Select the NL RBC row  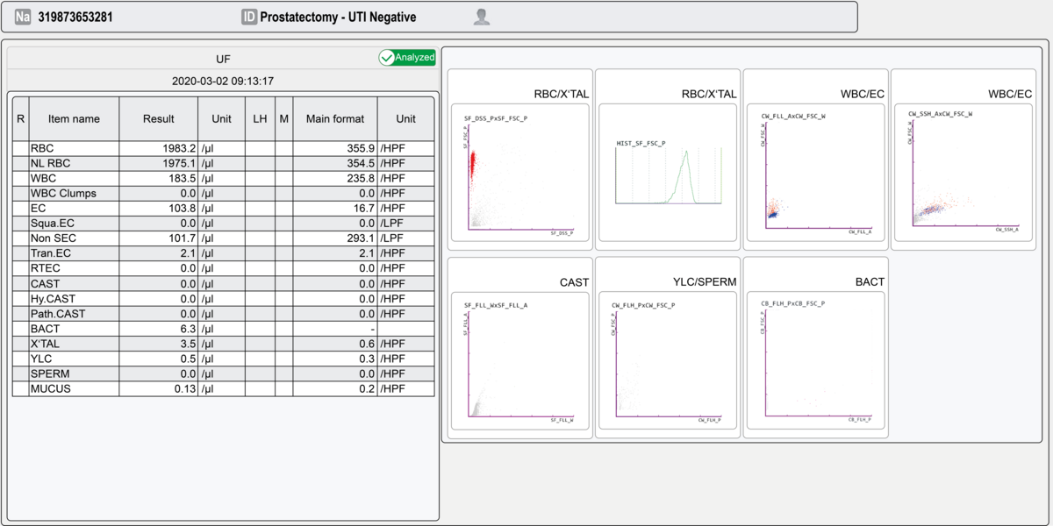[223, 164]
